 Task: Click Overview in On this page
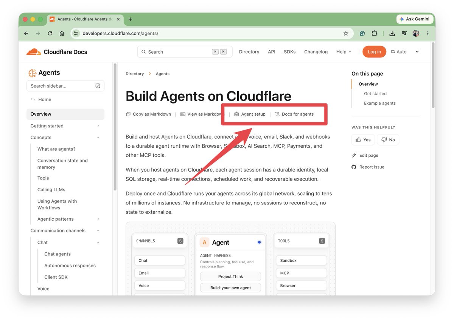[368, 84]
